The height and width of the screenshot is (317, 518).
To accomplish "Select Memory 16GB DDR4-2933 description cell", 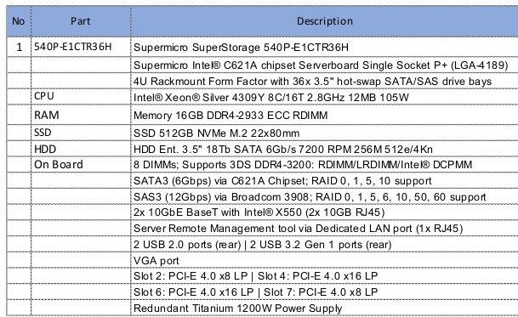I will click(324, 115).
